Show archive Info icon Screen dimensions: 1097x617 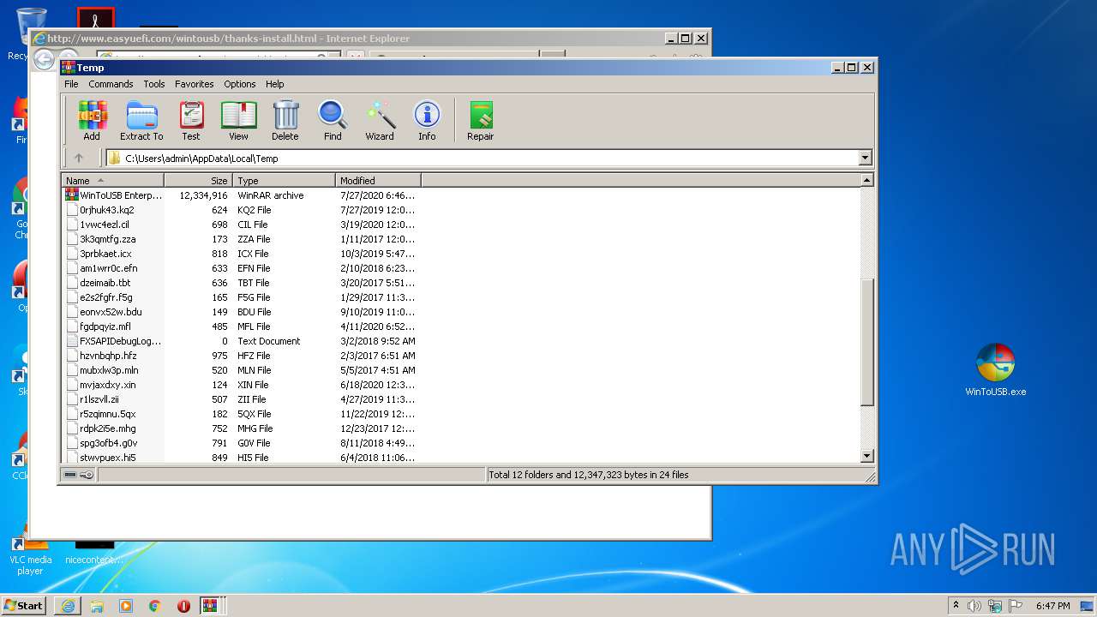click(x=427, y=120)
